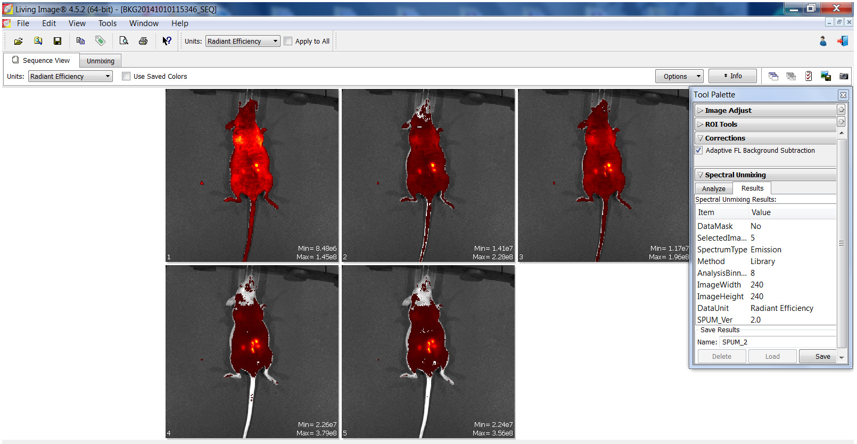Click the camera snapshot icon
The width and height of the screenshot is (857, 444).
click(x=844, y=76)
